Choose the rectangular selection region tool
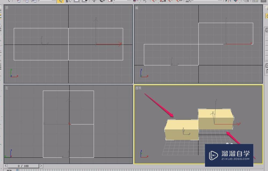This screenshot has height=171, width=268. pyautogui.click(x=76, y=1)
